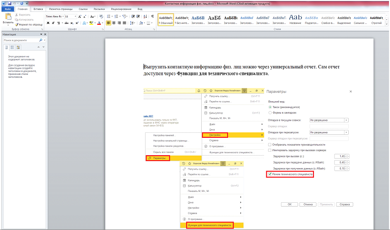
Task: Click the sort A-Z icon
Action: pos(145,17)
